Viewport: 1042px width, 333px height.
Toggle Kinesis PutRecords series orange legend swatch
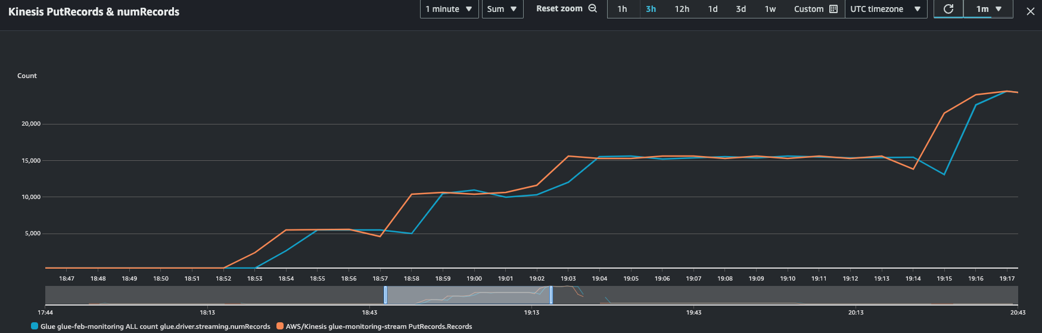[280, 326]
